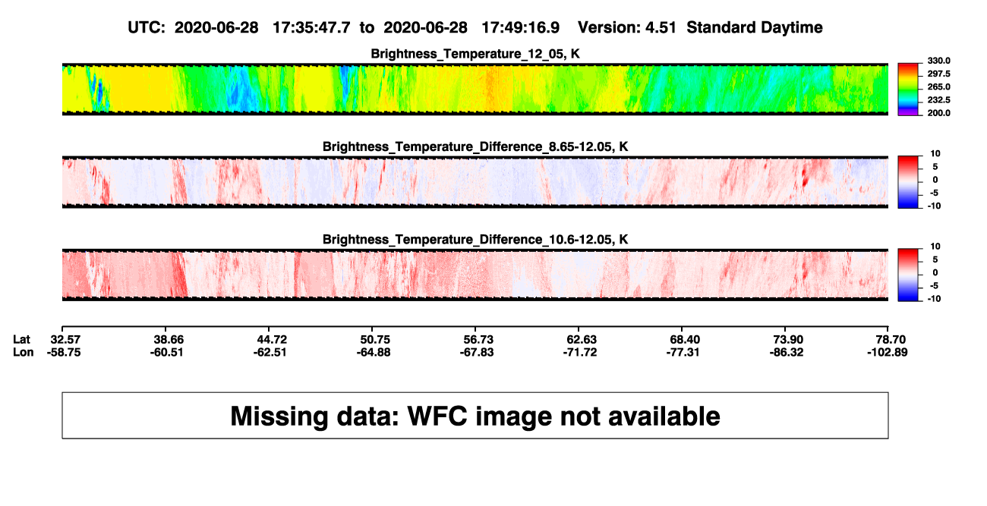This screenshot has height=506, width=987.
Task: Click the red-blue color bar for 8.65-12.05
Action: [x=907, y=182]
